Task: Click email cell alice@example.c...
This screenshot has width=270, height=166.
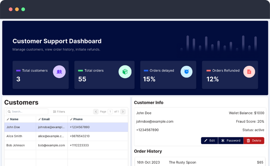Action: (51, 136)
